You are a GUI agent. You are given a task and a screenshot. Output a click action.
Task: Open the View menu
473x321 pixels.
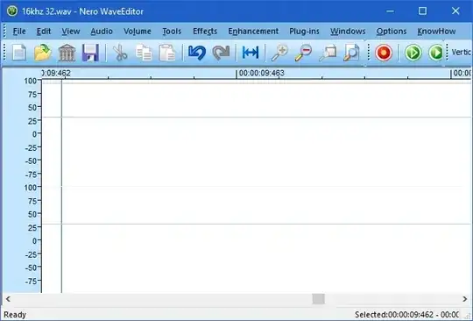pyautogui.click(x=71, y=32)
